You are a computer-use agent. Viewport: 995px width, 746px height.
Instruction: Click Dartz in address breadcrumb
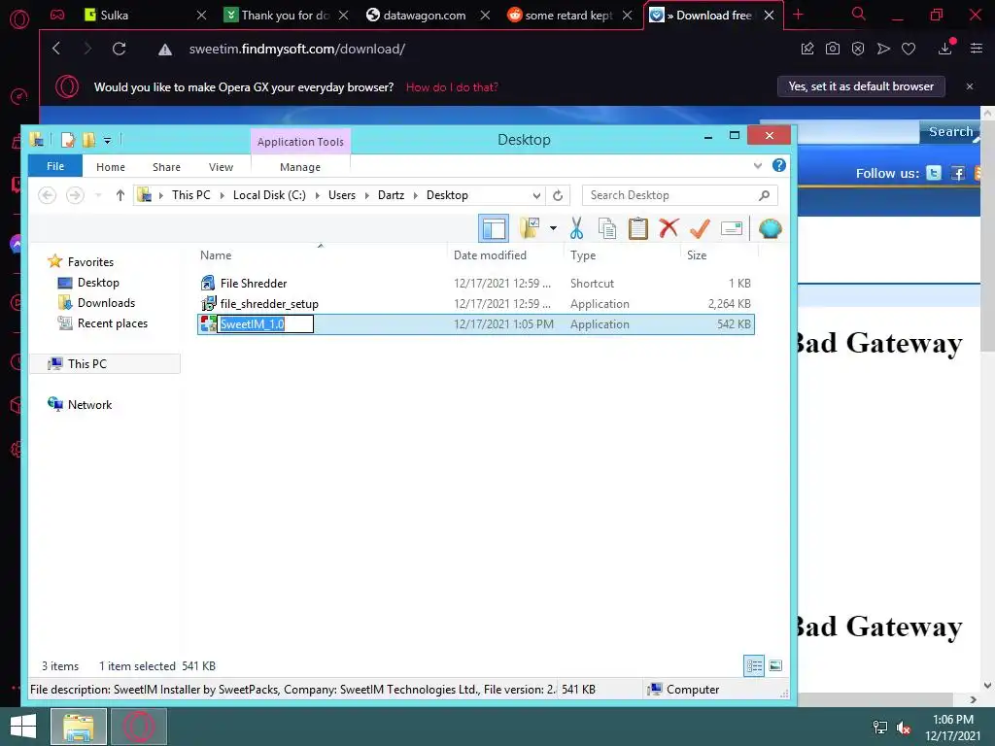tap(391, 195)
